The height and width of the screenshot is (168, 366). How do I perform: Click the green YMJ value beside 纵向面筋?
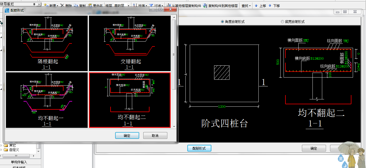[346, 41]
